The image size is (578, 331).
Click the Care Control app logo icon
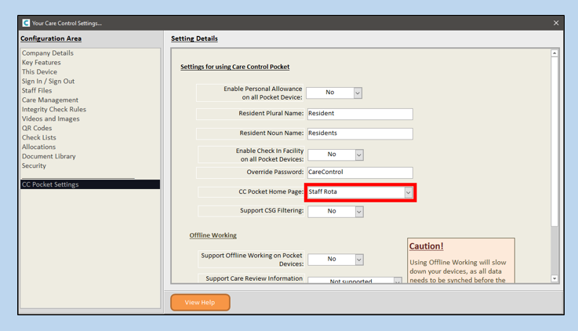click(26, 24)
